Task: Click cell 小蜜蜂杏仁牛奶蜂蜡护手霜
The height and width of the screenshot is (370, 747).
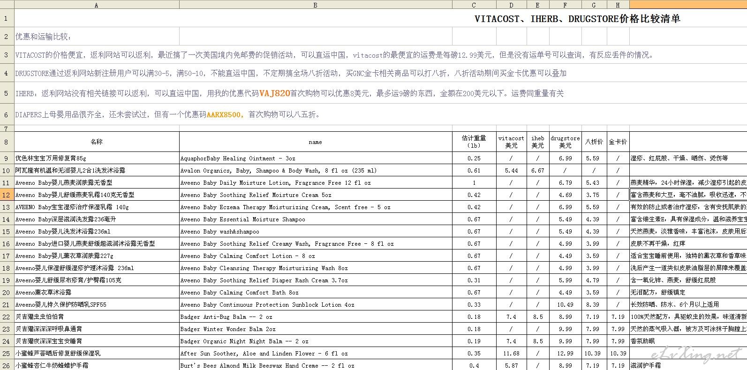Action: click(x=97, y=365)
